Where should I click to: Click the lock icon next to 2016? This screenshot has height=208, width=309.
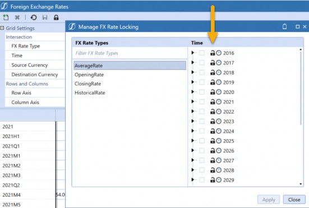tap(213, 53)
